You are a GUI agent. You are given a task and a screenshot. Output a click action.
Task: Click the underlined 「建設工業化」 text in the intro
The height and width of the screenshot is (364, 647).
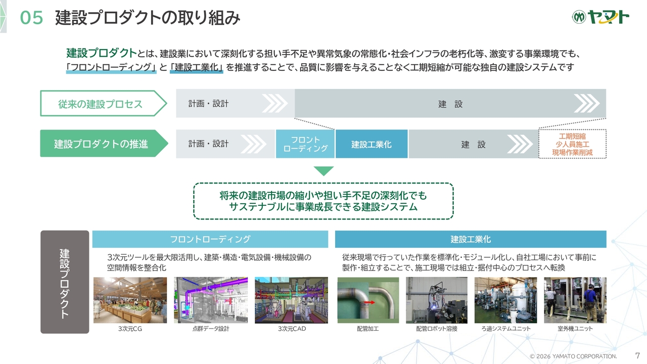coord(197,67)
